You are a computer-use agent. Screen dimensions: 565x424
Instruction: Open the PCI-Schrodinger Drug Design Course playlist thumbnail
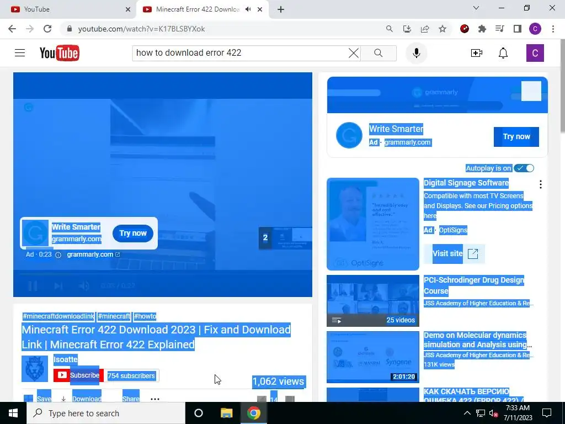372,301
